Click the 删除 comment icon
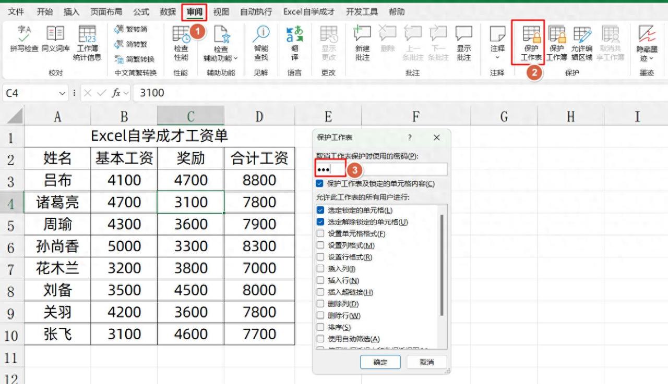Screen dimensions: 668x384 click(388, 34)
